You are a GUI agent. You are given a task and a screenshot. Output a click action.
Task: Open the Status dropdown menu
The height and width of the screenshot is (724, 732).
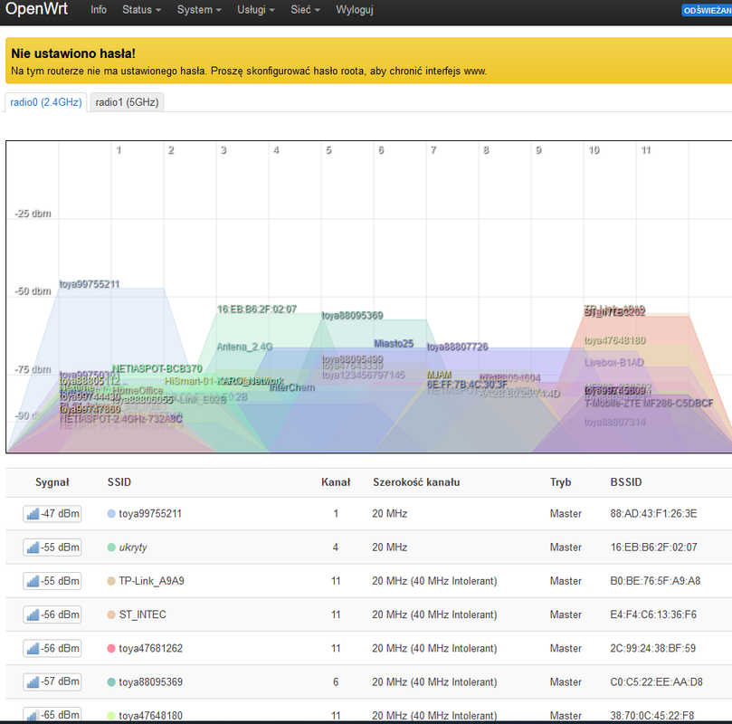tap(141, 10)
